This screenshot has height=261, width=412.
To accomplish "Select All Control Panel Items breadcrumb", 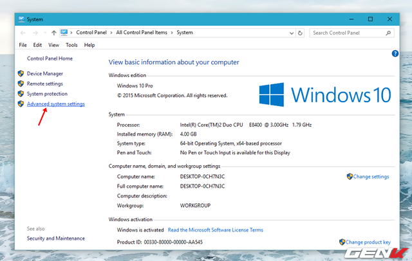I will [x=144, y=32].
